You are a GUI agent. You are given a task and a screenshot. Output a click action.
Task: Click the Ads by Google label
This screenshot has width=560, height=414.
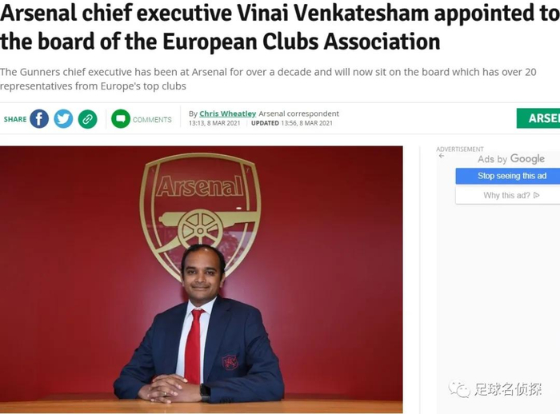[x=510, y=159]
